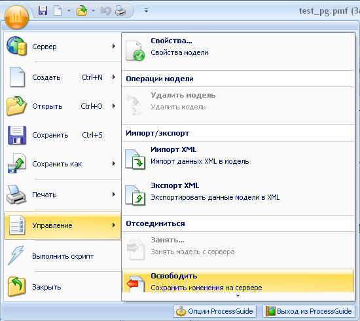Select the Сохранить menu entry
Viewport: 360px width, 321px height.
(62, 135)
